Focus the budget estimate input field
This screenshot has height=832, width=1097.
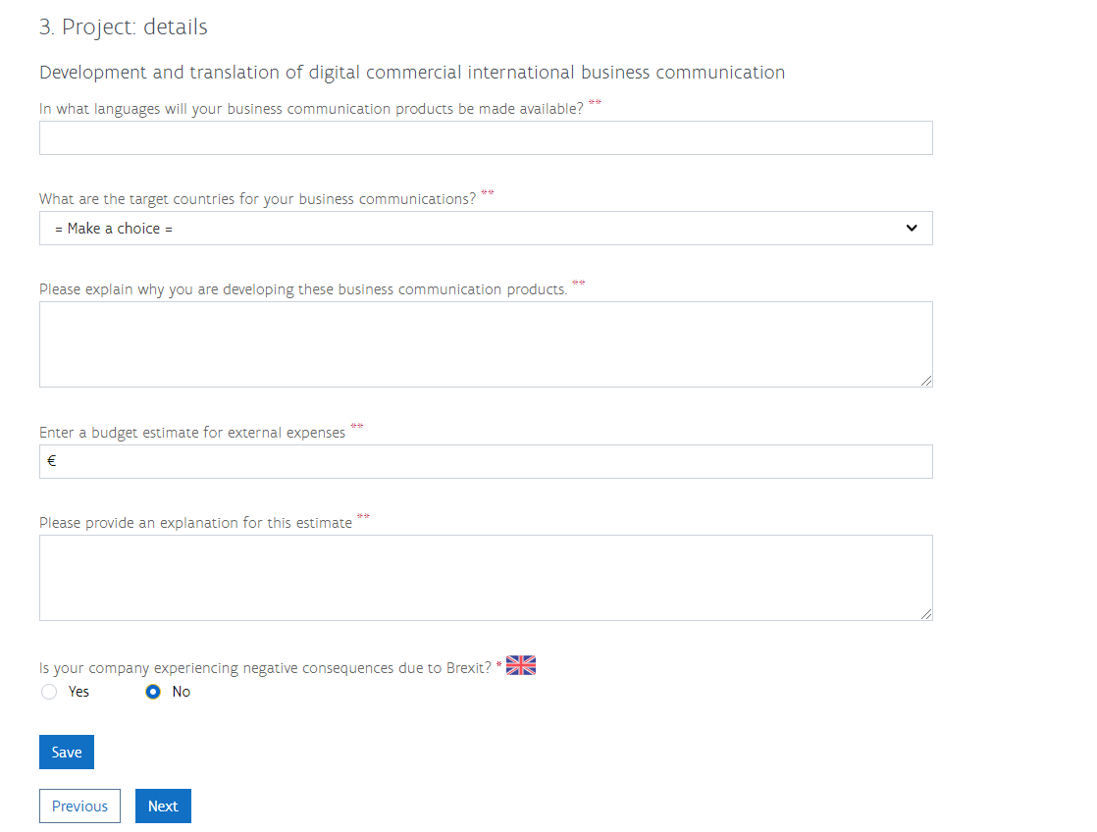tap(486, 462)
